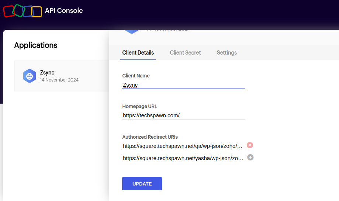Focus the Client Name field containing Zsync
The height and width of the screenshot is (201, 339).
click(183, 85)
